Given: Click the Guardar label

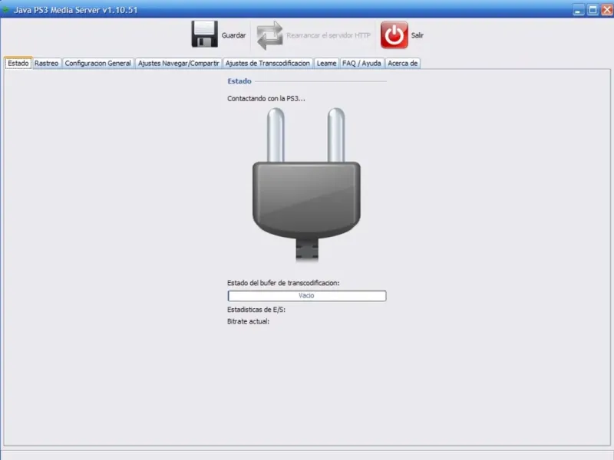Looking at the screenshot, I should pyautogui.click(x=233, y=35).
